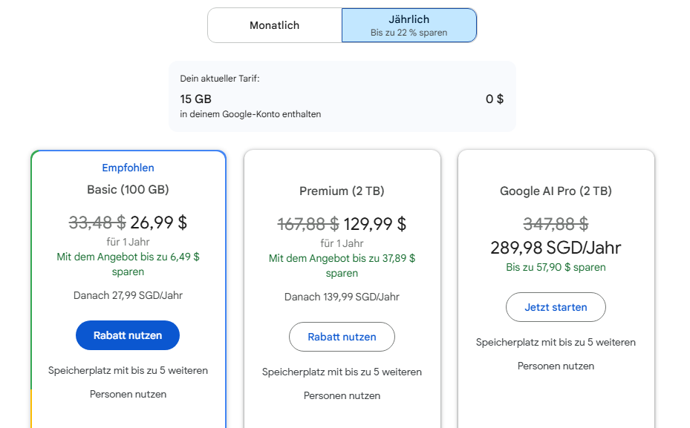Click 'Bis zu 22 % sparen' subtitle
Image resolution: width=690 pixels, height=428 pixels.
coord(409,33)
